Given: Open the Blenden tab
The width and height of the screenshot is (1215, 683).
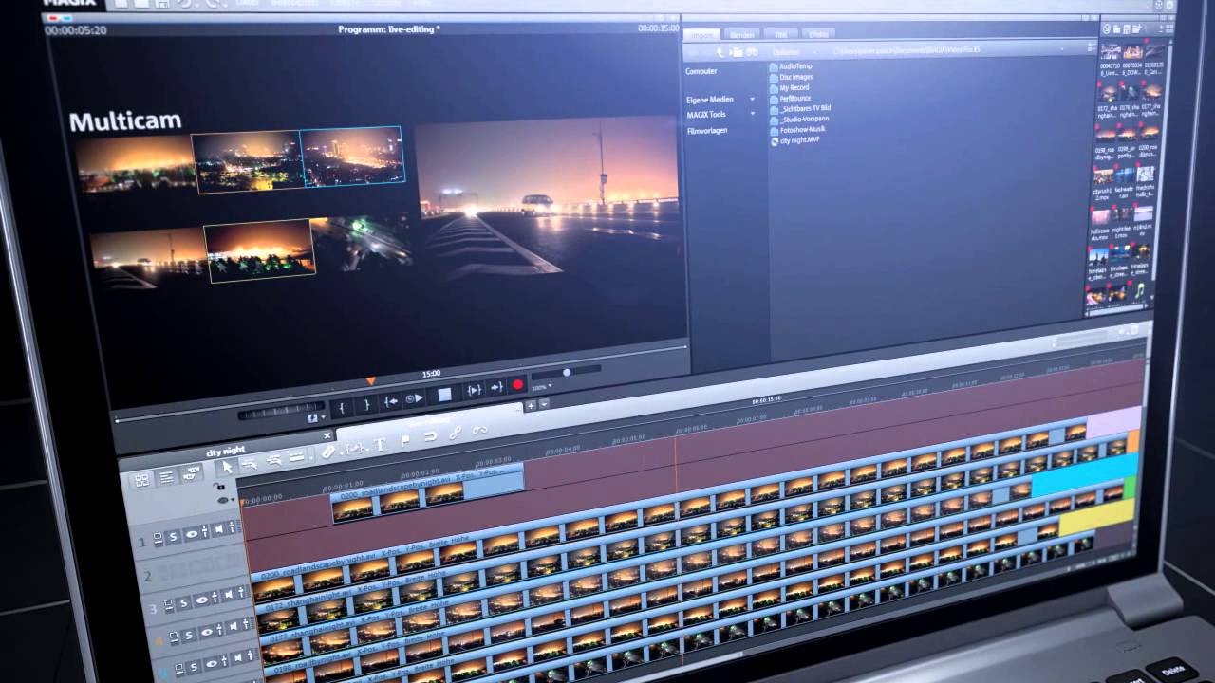Looking at the screenshot, I should [x=741, y=35].
